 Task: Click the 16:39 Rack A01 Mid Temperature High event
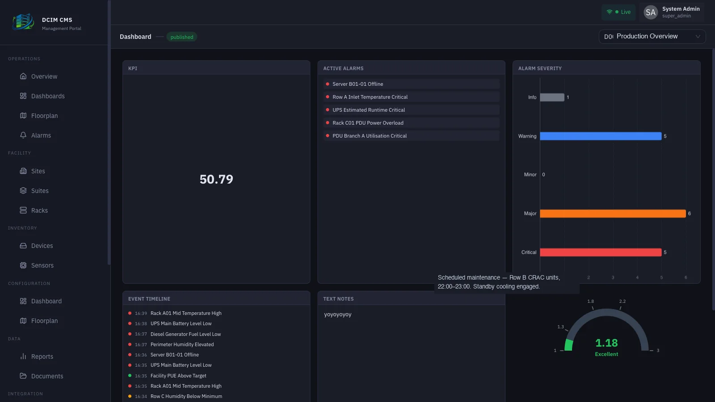click(216, 313)
